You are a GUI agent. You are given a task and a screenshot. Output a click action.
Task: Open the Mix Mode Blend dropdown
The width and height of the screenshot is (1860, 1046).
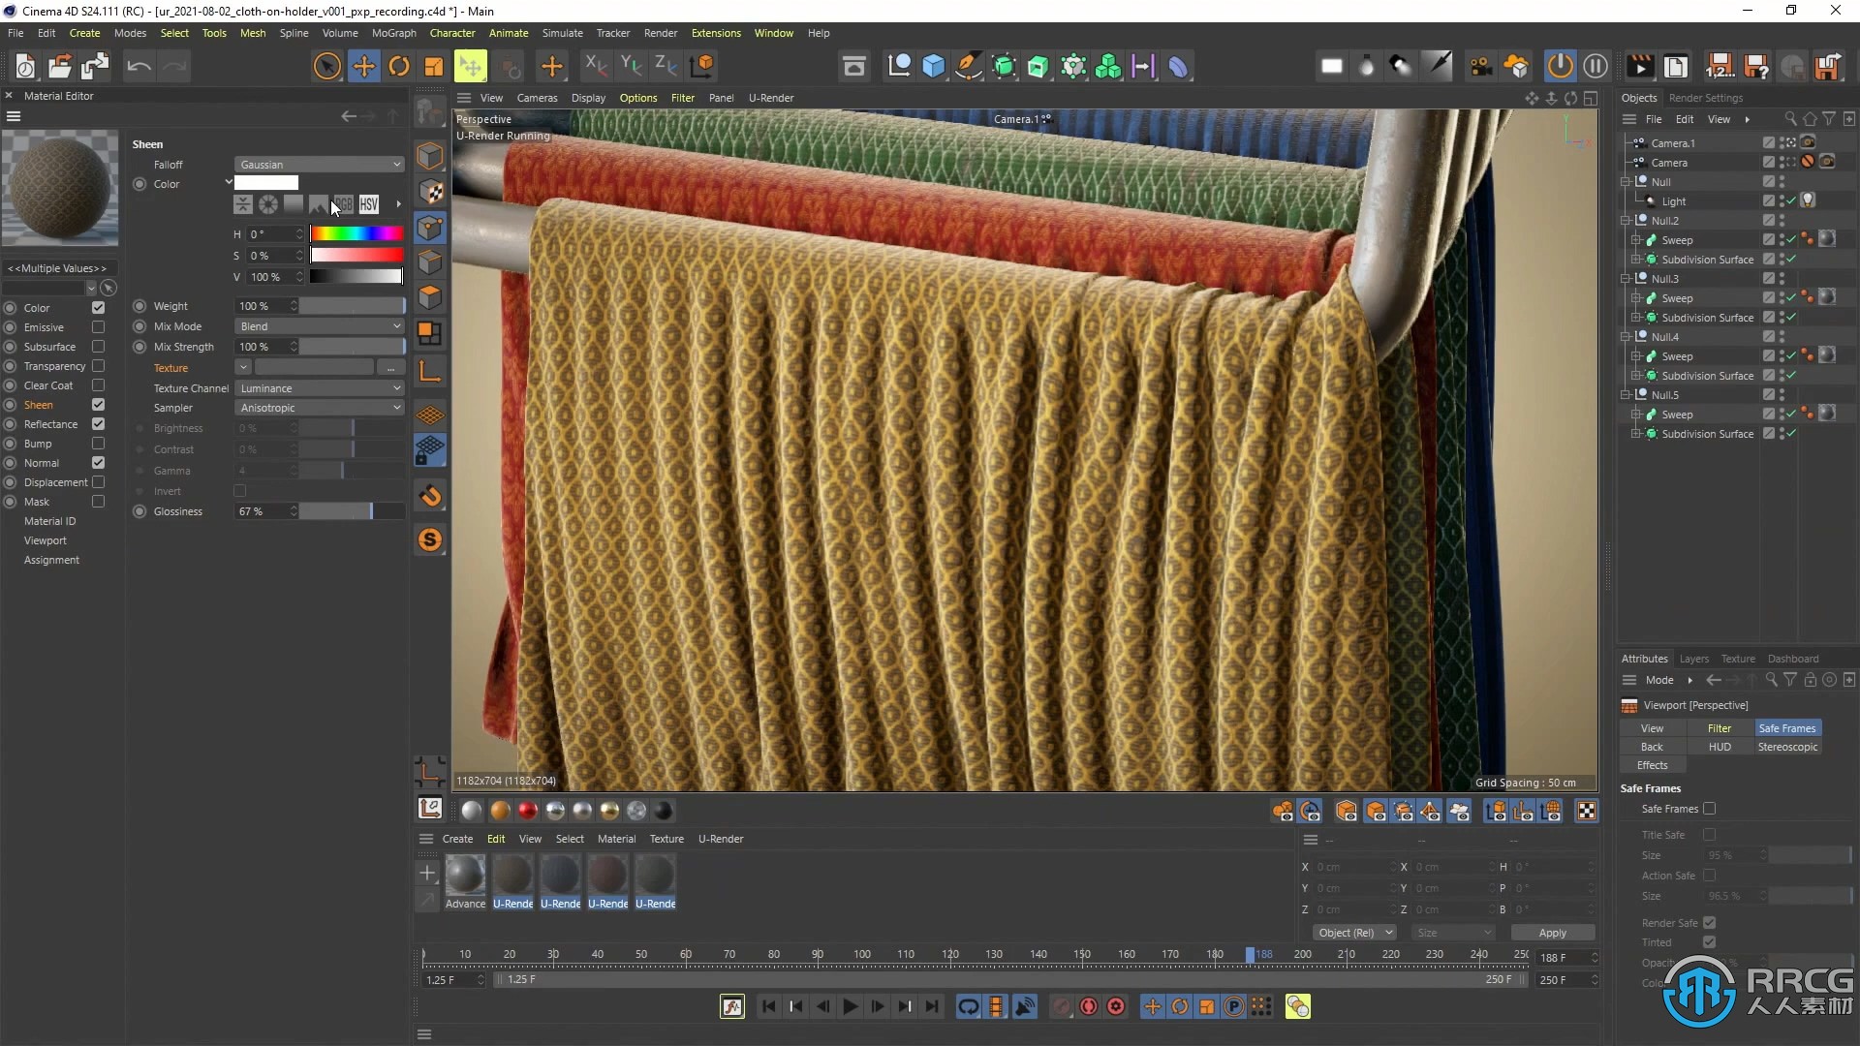(319, 326)
